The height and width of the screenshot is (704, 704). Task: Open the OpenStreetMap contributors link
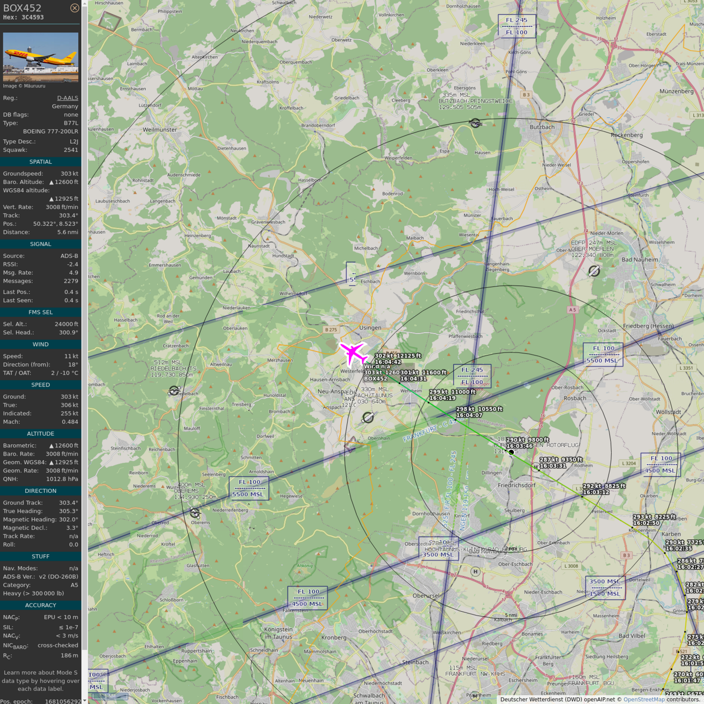pos(644,699)
